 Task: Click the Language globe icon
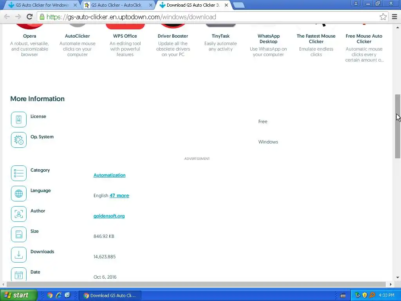(19, 194)
